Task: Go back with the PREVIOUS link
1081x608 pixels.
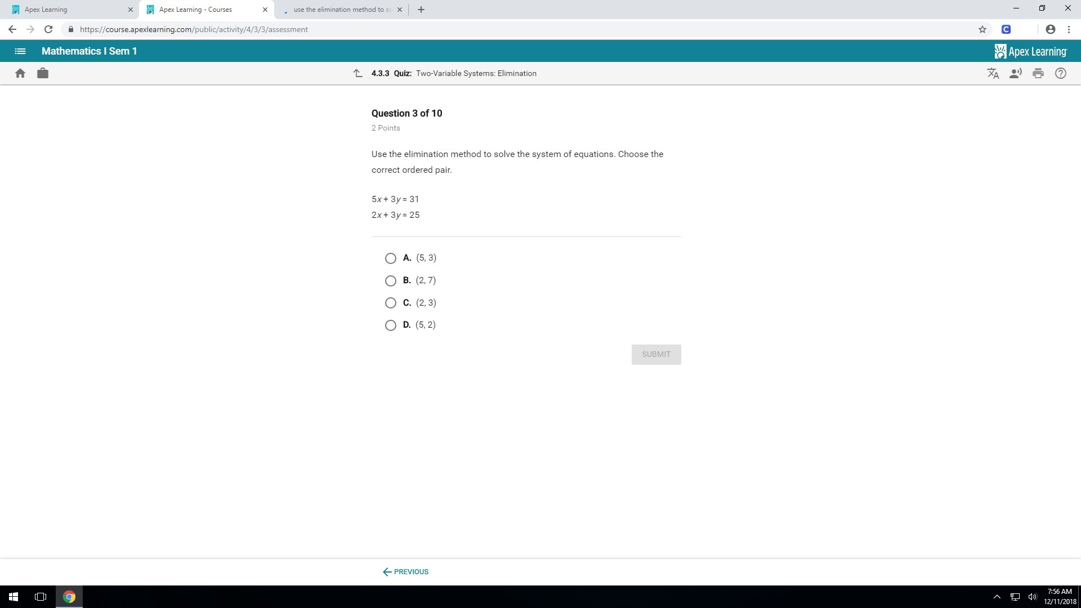Action: click(406, 571)
